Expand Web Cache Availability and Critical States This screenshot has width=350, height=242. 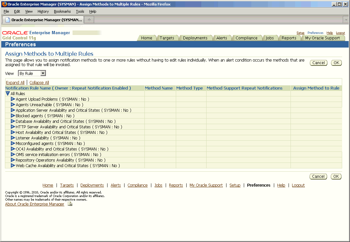point(13,165)
